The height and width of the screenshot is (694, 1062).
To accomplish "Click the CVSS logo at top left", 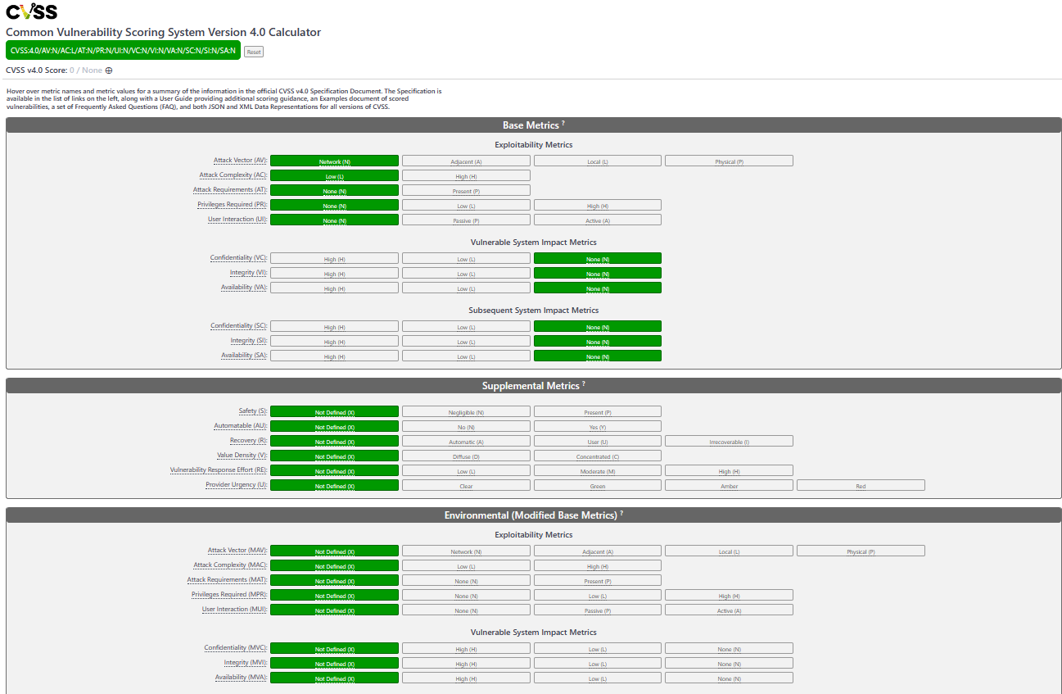I will click(x=29, y=11).
